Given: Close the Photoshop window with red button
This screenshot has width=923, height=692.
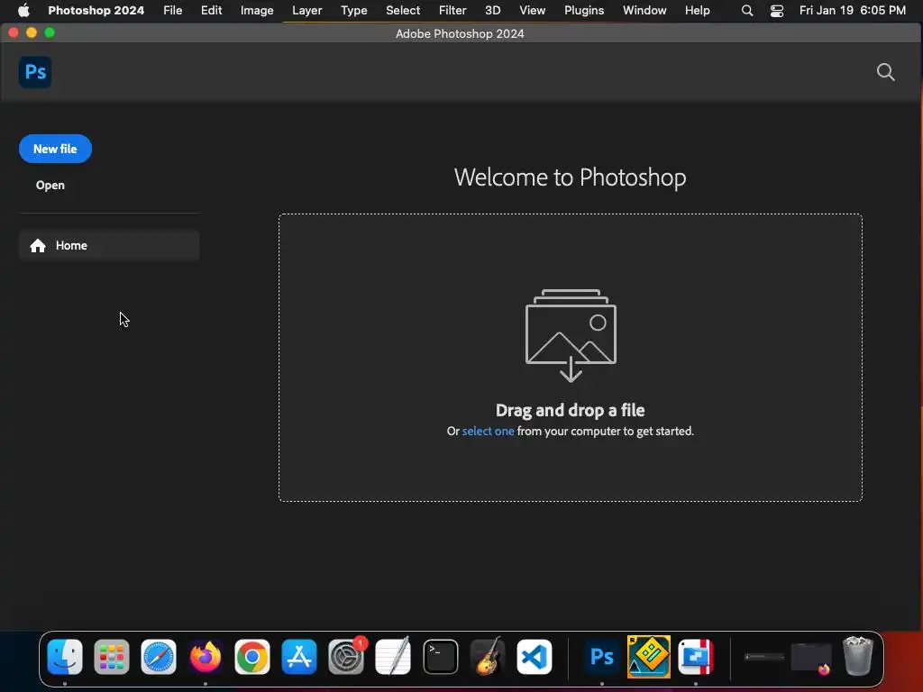Looking at the screenshot, I should tap(13, 32).
